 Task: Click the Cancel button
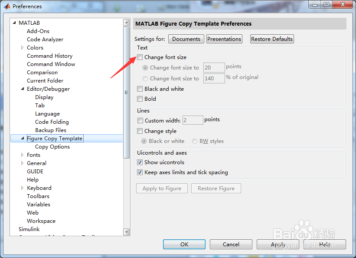(231, 245)
